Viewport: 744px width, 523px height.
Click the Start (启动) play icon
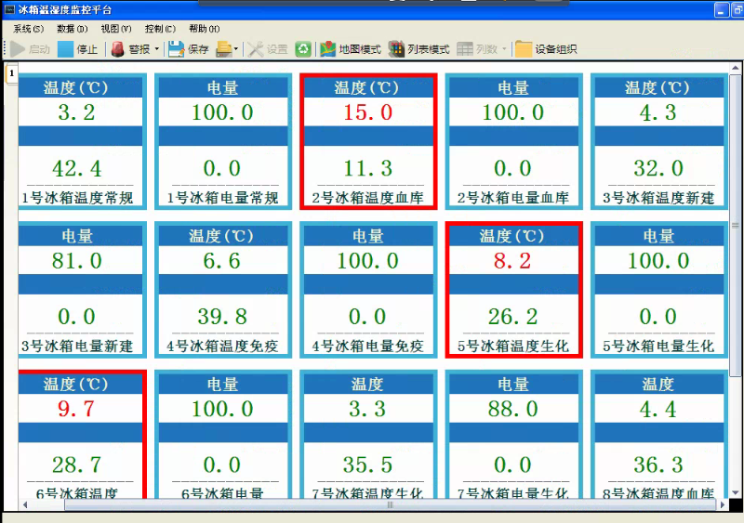point(18,49)
